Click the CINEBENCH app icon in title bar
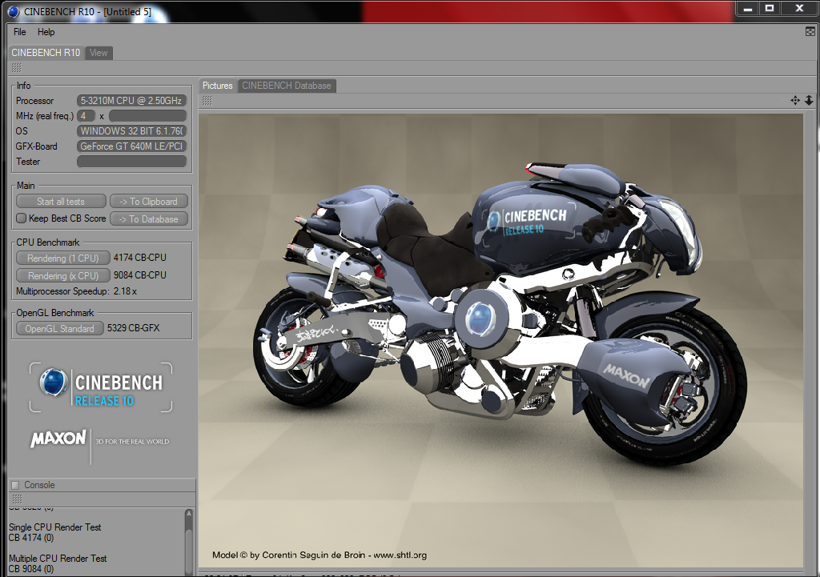820x577 pixels. point(13,11)
